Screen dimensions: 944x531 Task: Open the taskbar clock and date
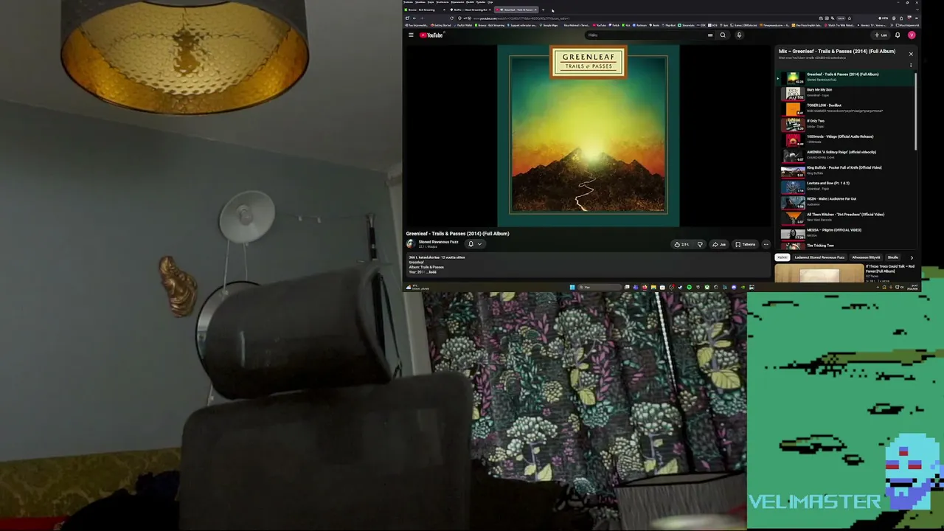914,287
